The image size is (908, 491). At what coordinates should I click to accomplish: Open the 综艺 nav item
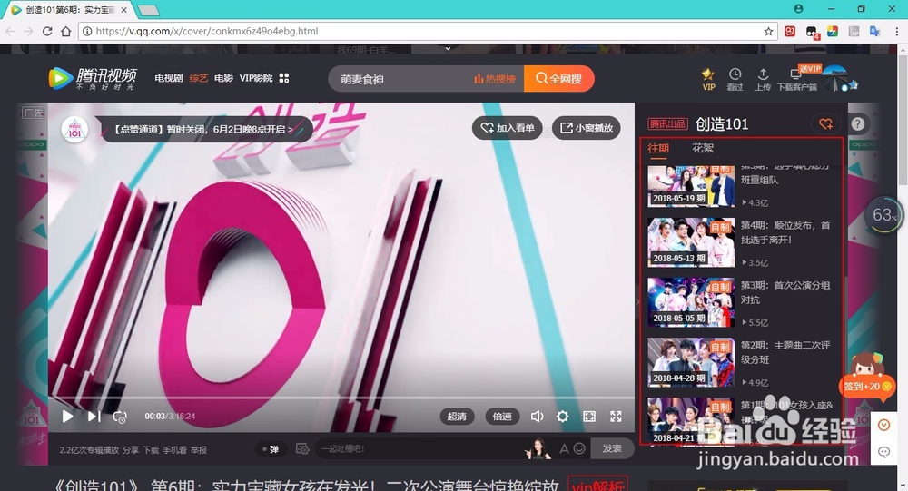pyautogui.click(x=199, y=78)
